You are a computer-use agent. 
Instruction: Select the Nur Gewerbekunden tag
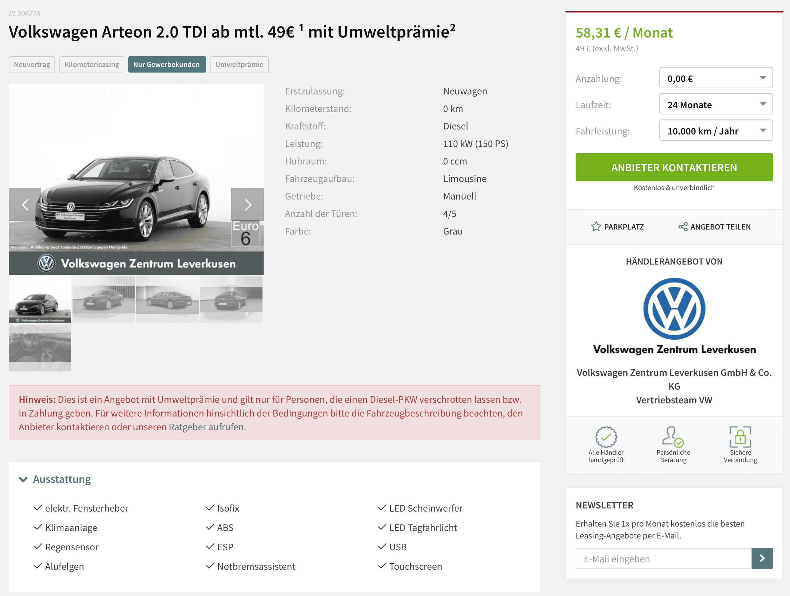[x=167, y=64]
